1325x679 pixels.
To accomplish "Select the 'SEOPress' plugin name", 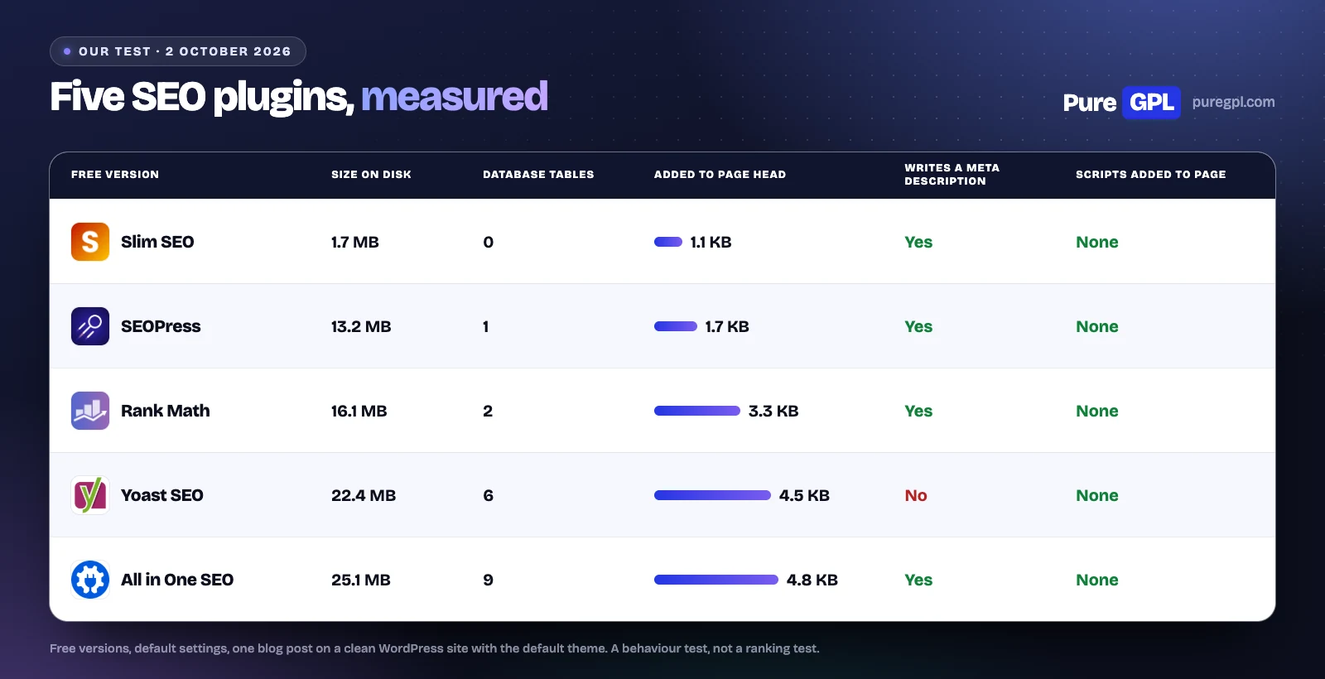I will pos(161,326).
